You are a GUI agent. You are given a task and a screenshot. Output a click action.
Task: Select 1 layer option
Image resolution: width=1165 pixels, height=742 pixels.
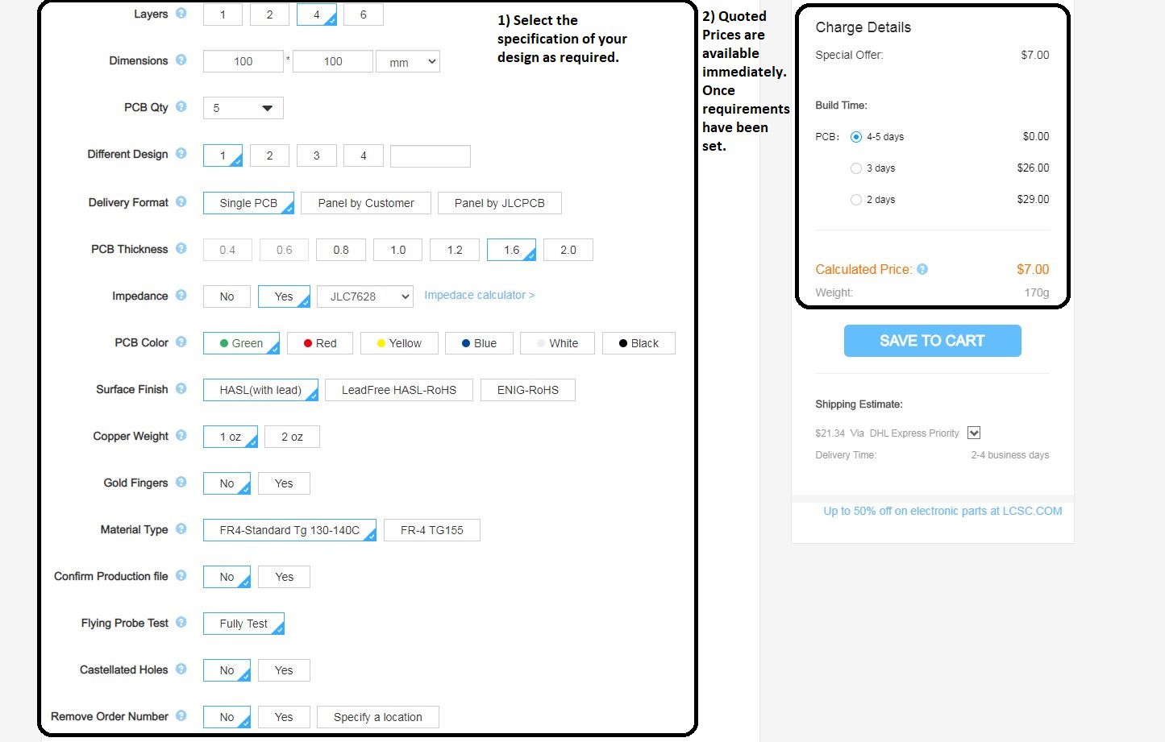coord(223,15)
